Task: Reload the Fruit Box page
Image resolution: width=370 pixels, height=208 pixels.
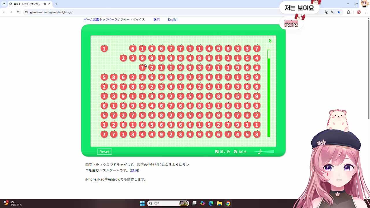Action: pos(18,12)
